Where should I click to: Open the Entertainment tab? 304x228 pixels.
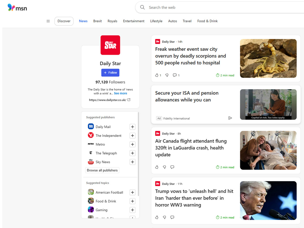pyautogui.click(x=133, y=21)
